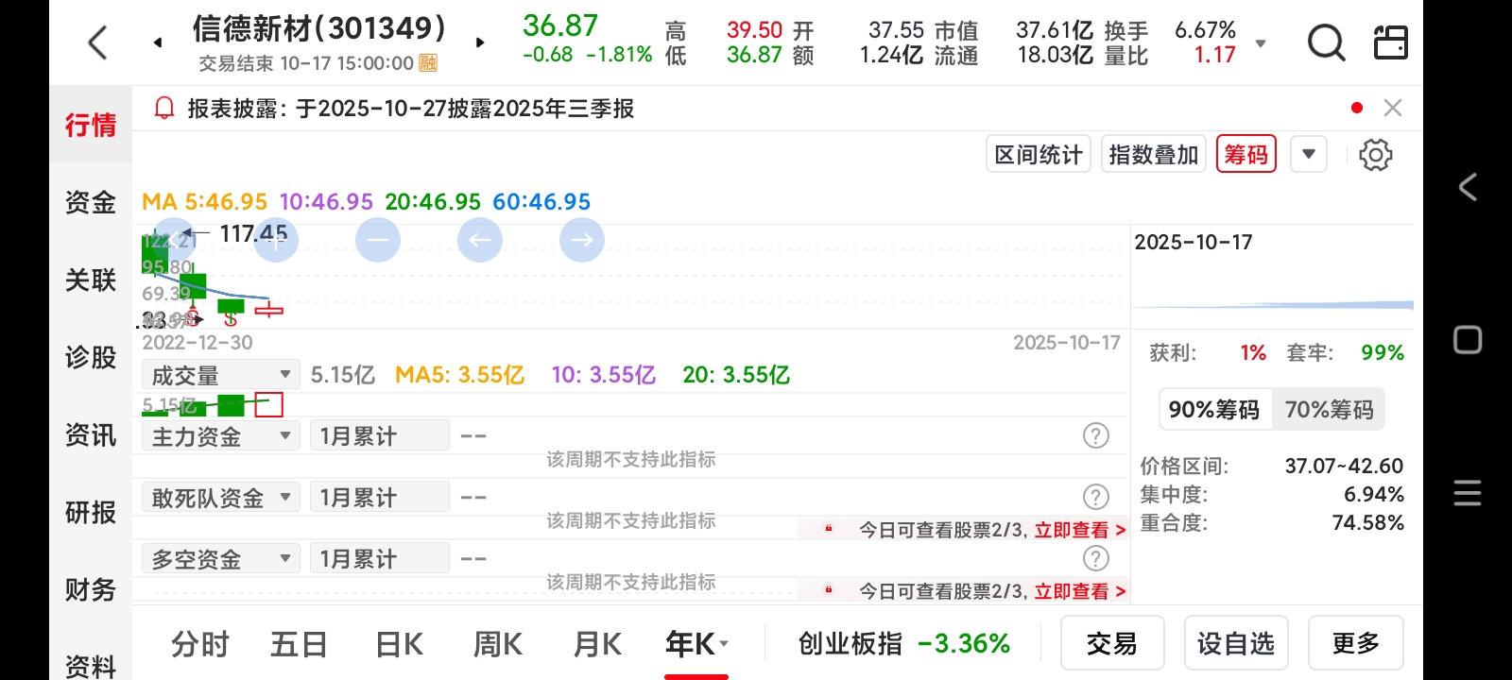Open the 成交量 indicator dropdown

pos(221,375)
